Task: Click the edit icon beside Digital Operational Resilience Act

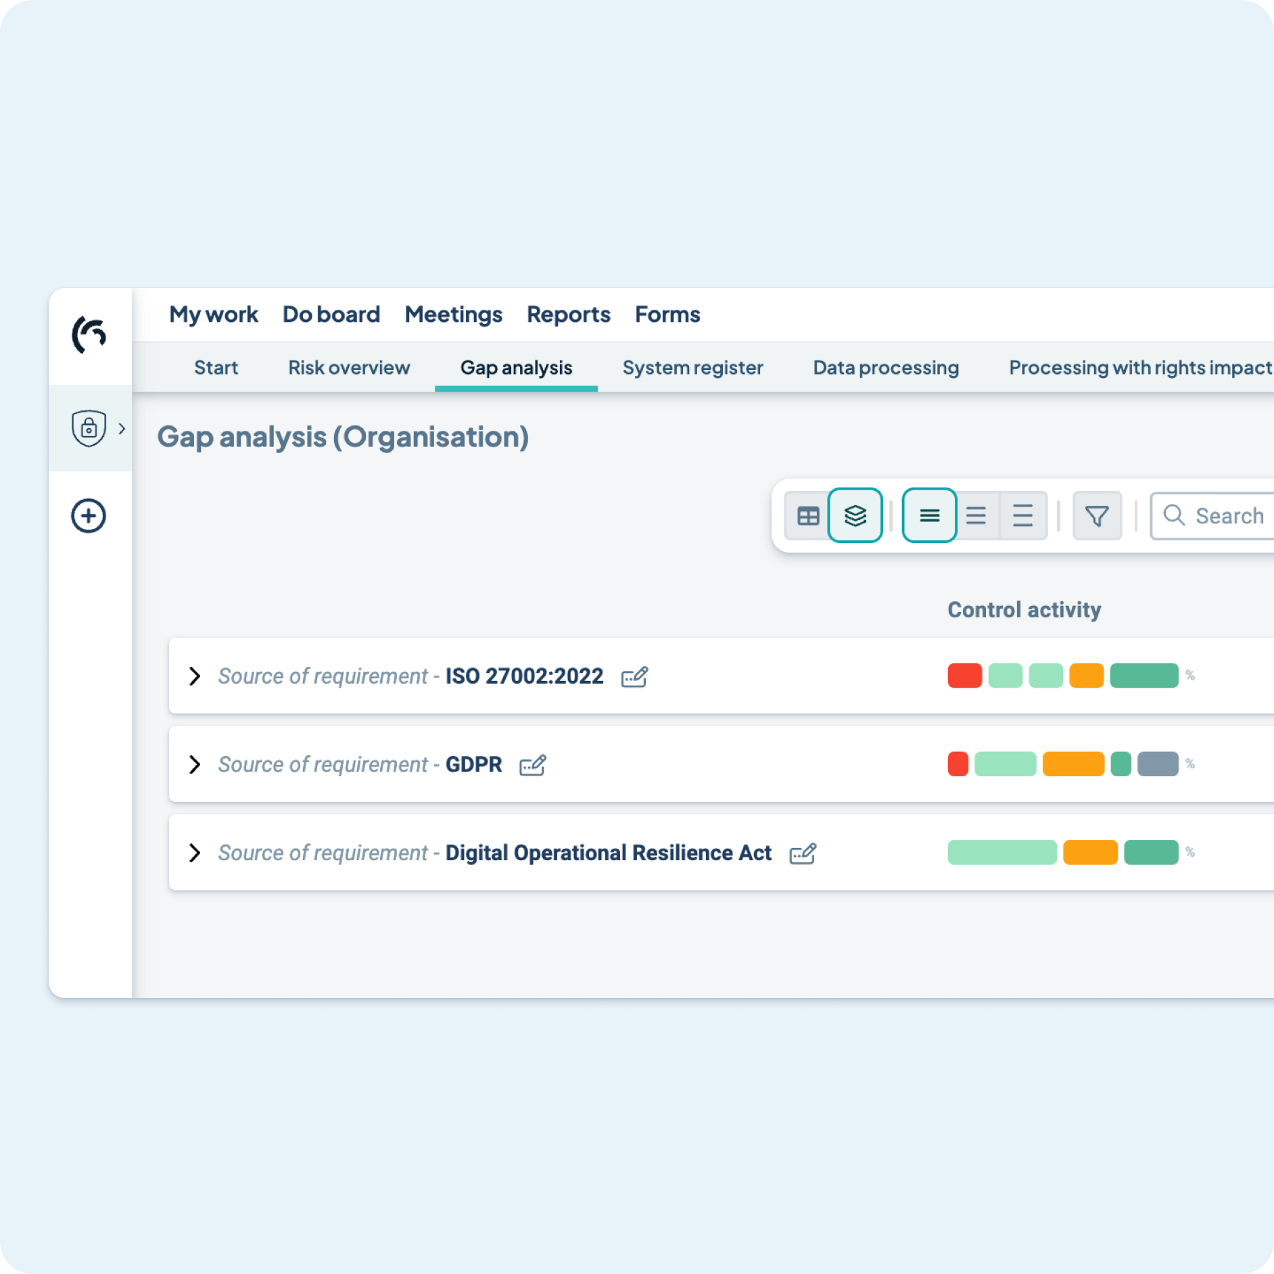Action: coord(803,853)
